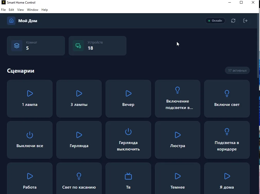Open the Window menu
The width and height of the screenshot is (260, 194).
pyautogui.click(x=33, y=10)
